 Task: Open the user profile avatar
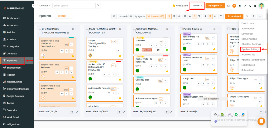[x=261, y=6]
